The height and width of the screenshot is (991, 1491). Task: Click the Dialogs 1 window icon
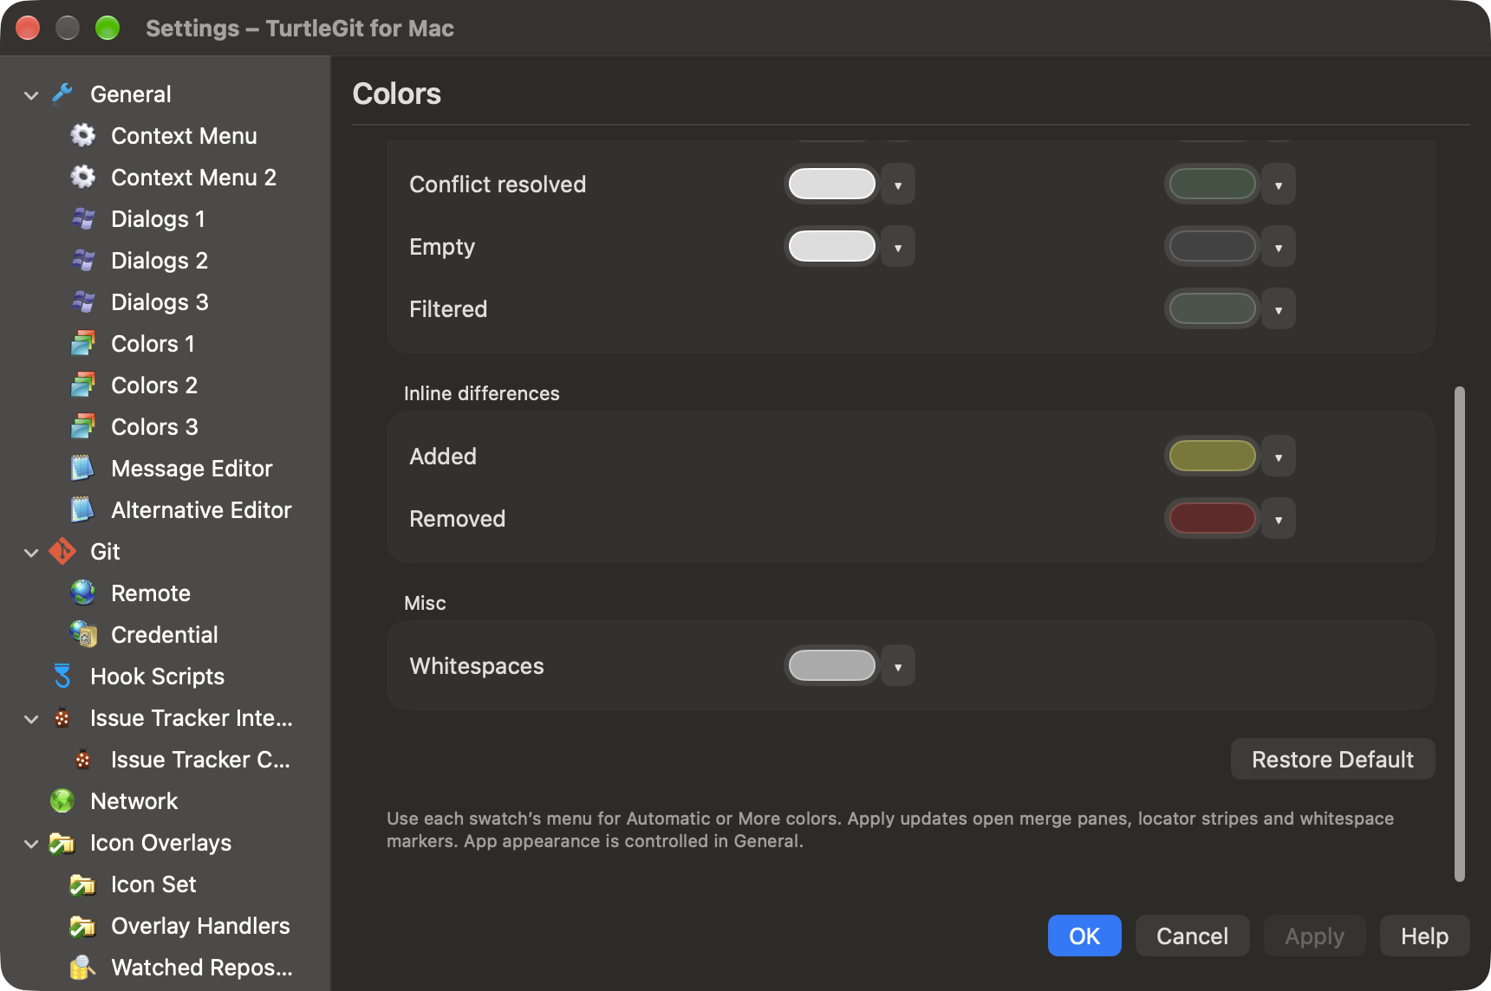pyautogui.click(x=83, y=218)
